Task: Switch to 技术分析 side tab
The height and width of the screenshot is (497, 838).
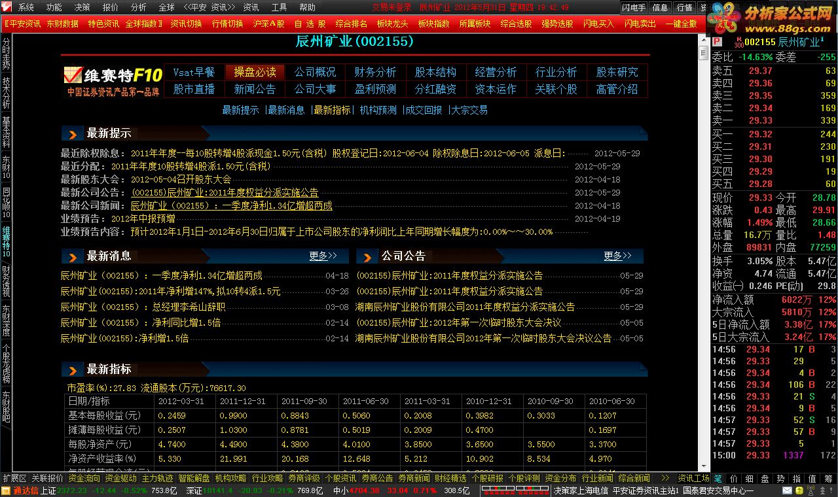Action: coord(6,94)
